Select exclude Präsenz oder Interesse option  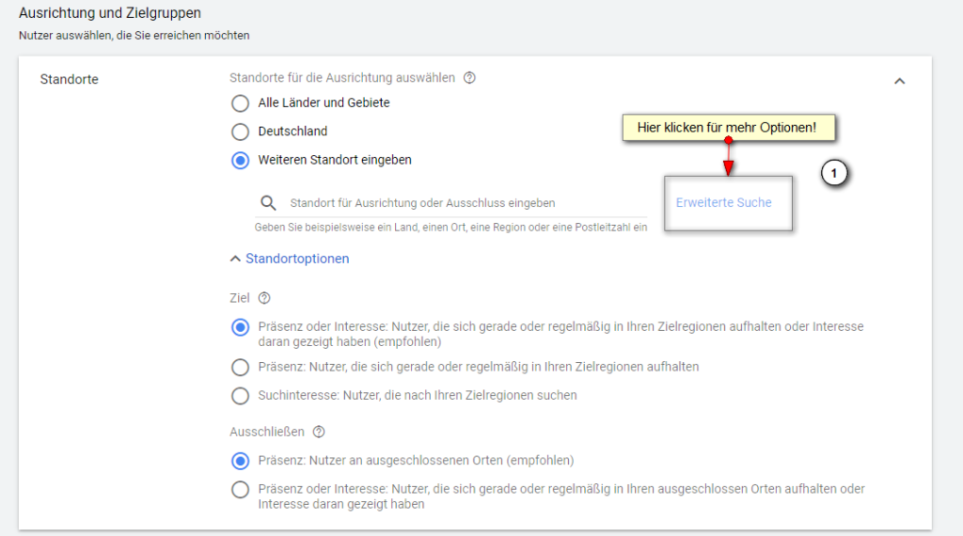point(241,489)
